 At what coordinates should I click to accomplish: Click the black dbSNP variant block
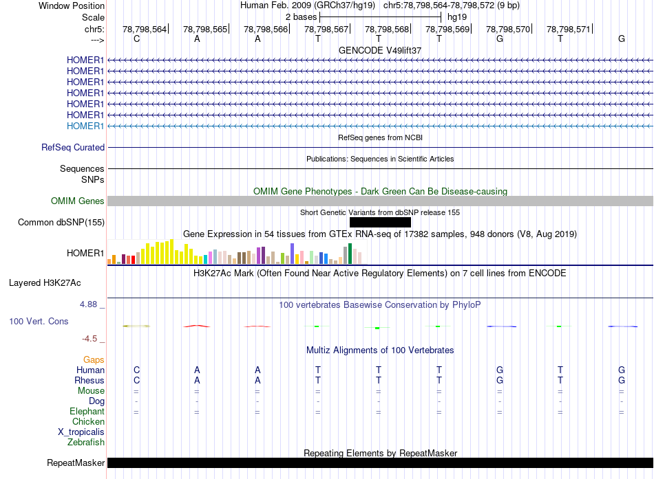(x=380, y=222)
